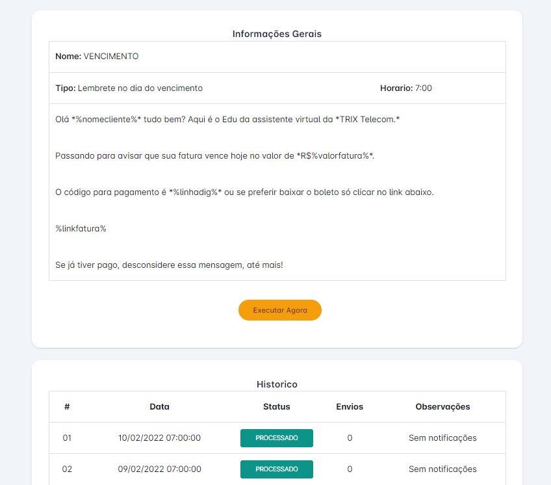
Task: Click the Tipo: Lembrete no dia do vencimento text
Action: click(129, 88)
